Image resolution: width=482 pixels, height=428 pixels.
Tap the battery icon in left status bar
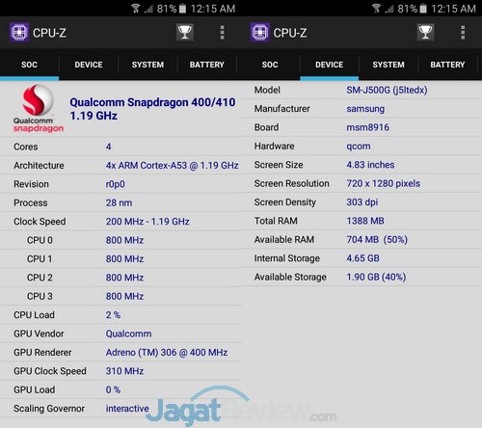pos(182,9)
